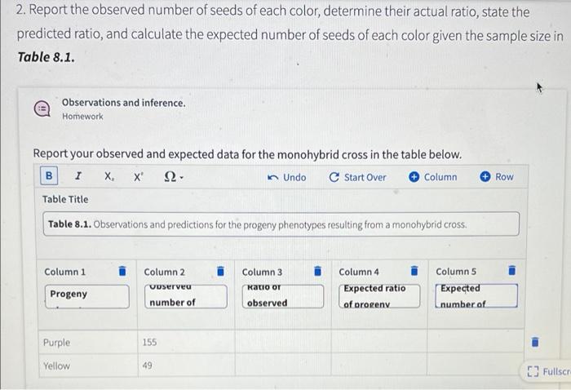Click the Purple row's empty Column 4 cell
Screen dimensions: 571x390
click(379, 342)
